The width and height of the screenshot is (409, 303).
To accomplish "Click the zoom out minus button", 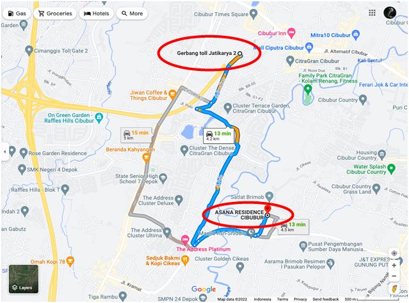I will point(394,276).
